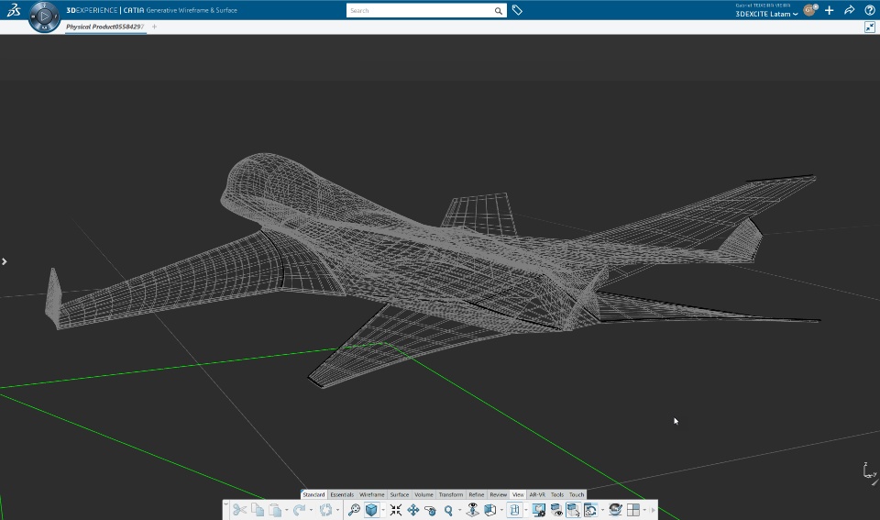Image resolution: width=880 pixels, height=520 pixels.
Task: Click the search magnifier button
Action: point(498,11)
